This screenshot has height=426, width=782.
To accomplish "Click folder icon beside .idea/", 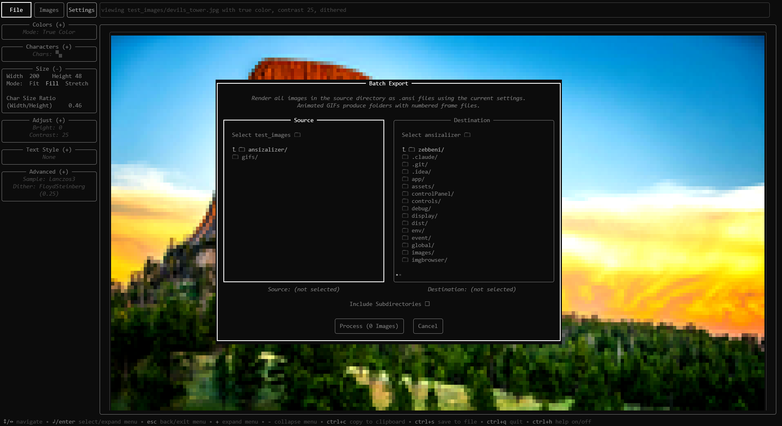I will tap(405, 172).
